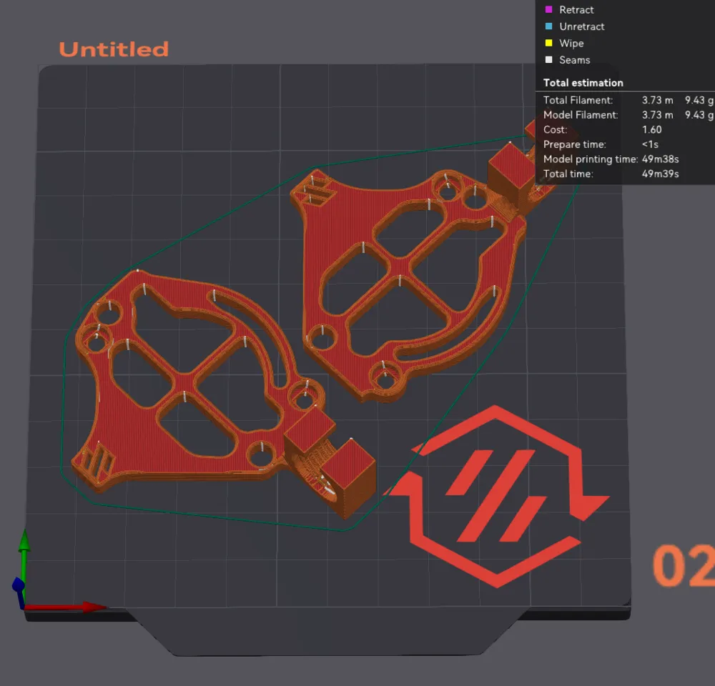Viewport: 715px width, 686px height.
Task: Click the Total estimation header
Action: coord(583,82)
